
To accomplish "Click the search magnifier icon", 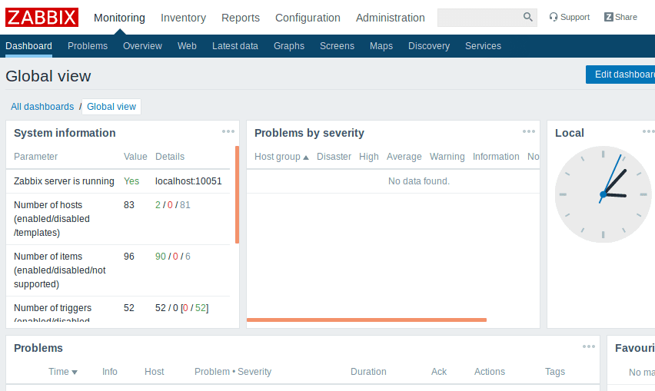I will (527, 17).
